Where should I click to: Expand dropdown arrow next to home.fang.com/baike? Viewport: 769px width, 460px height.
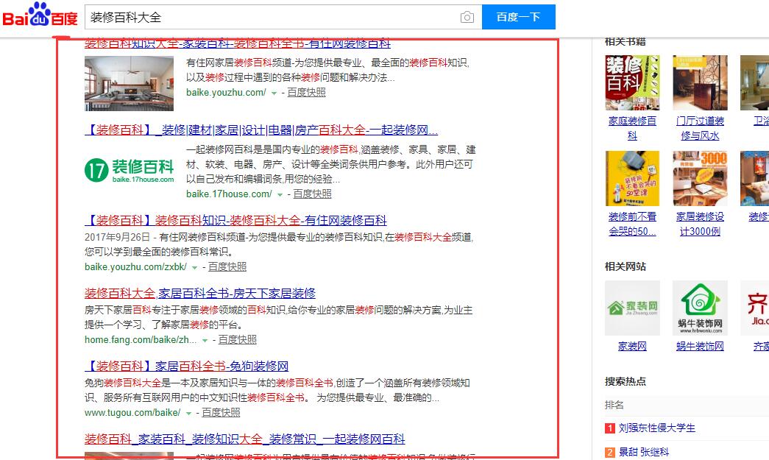click(x=205, y=340)
